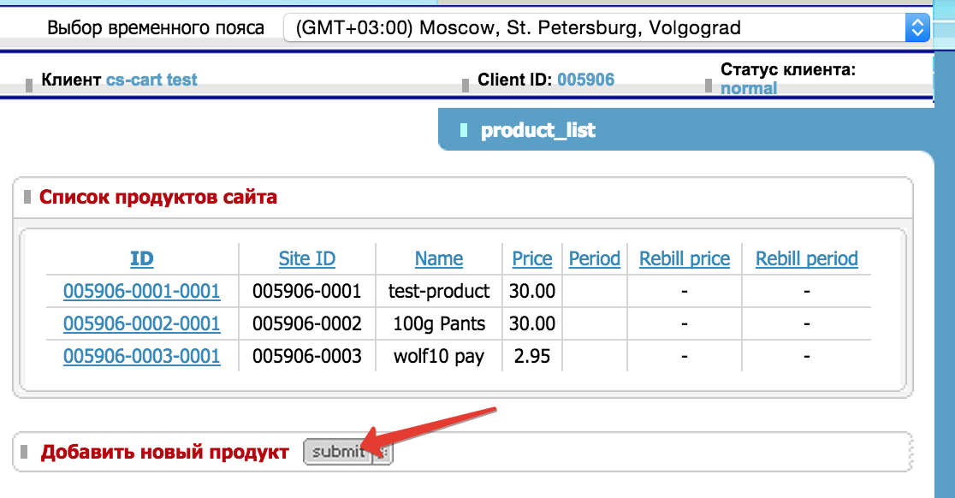Click the submit button to add product
This screenshot has width=955, height=498.
(x=337, y=453)
